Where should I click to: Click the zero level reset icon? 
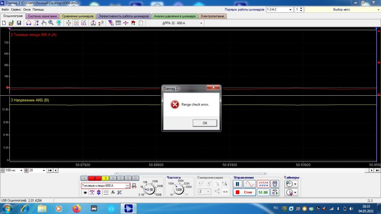(x=101, y=23)
